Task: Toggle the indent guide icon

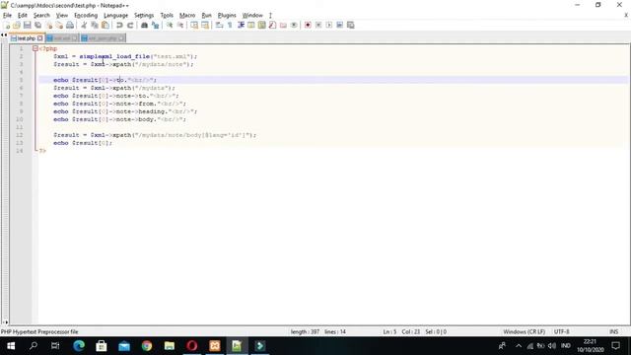Action: [241, 25]
